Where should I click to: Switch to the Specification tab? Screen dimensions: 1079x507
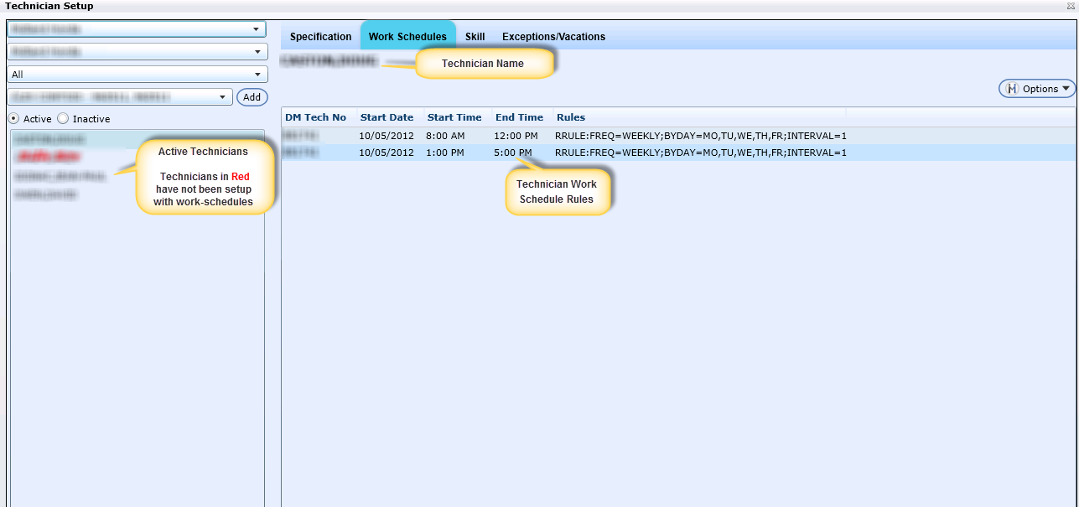pos(320,37)
